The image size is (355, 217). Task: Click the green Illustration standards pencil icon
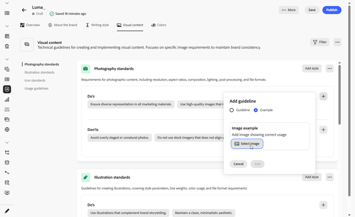[86, 177]
